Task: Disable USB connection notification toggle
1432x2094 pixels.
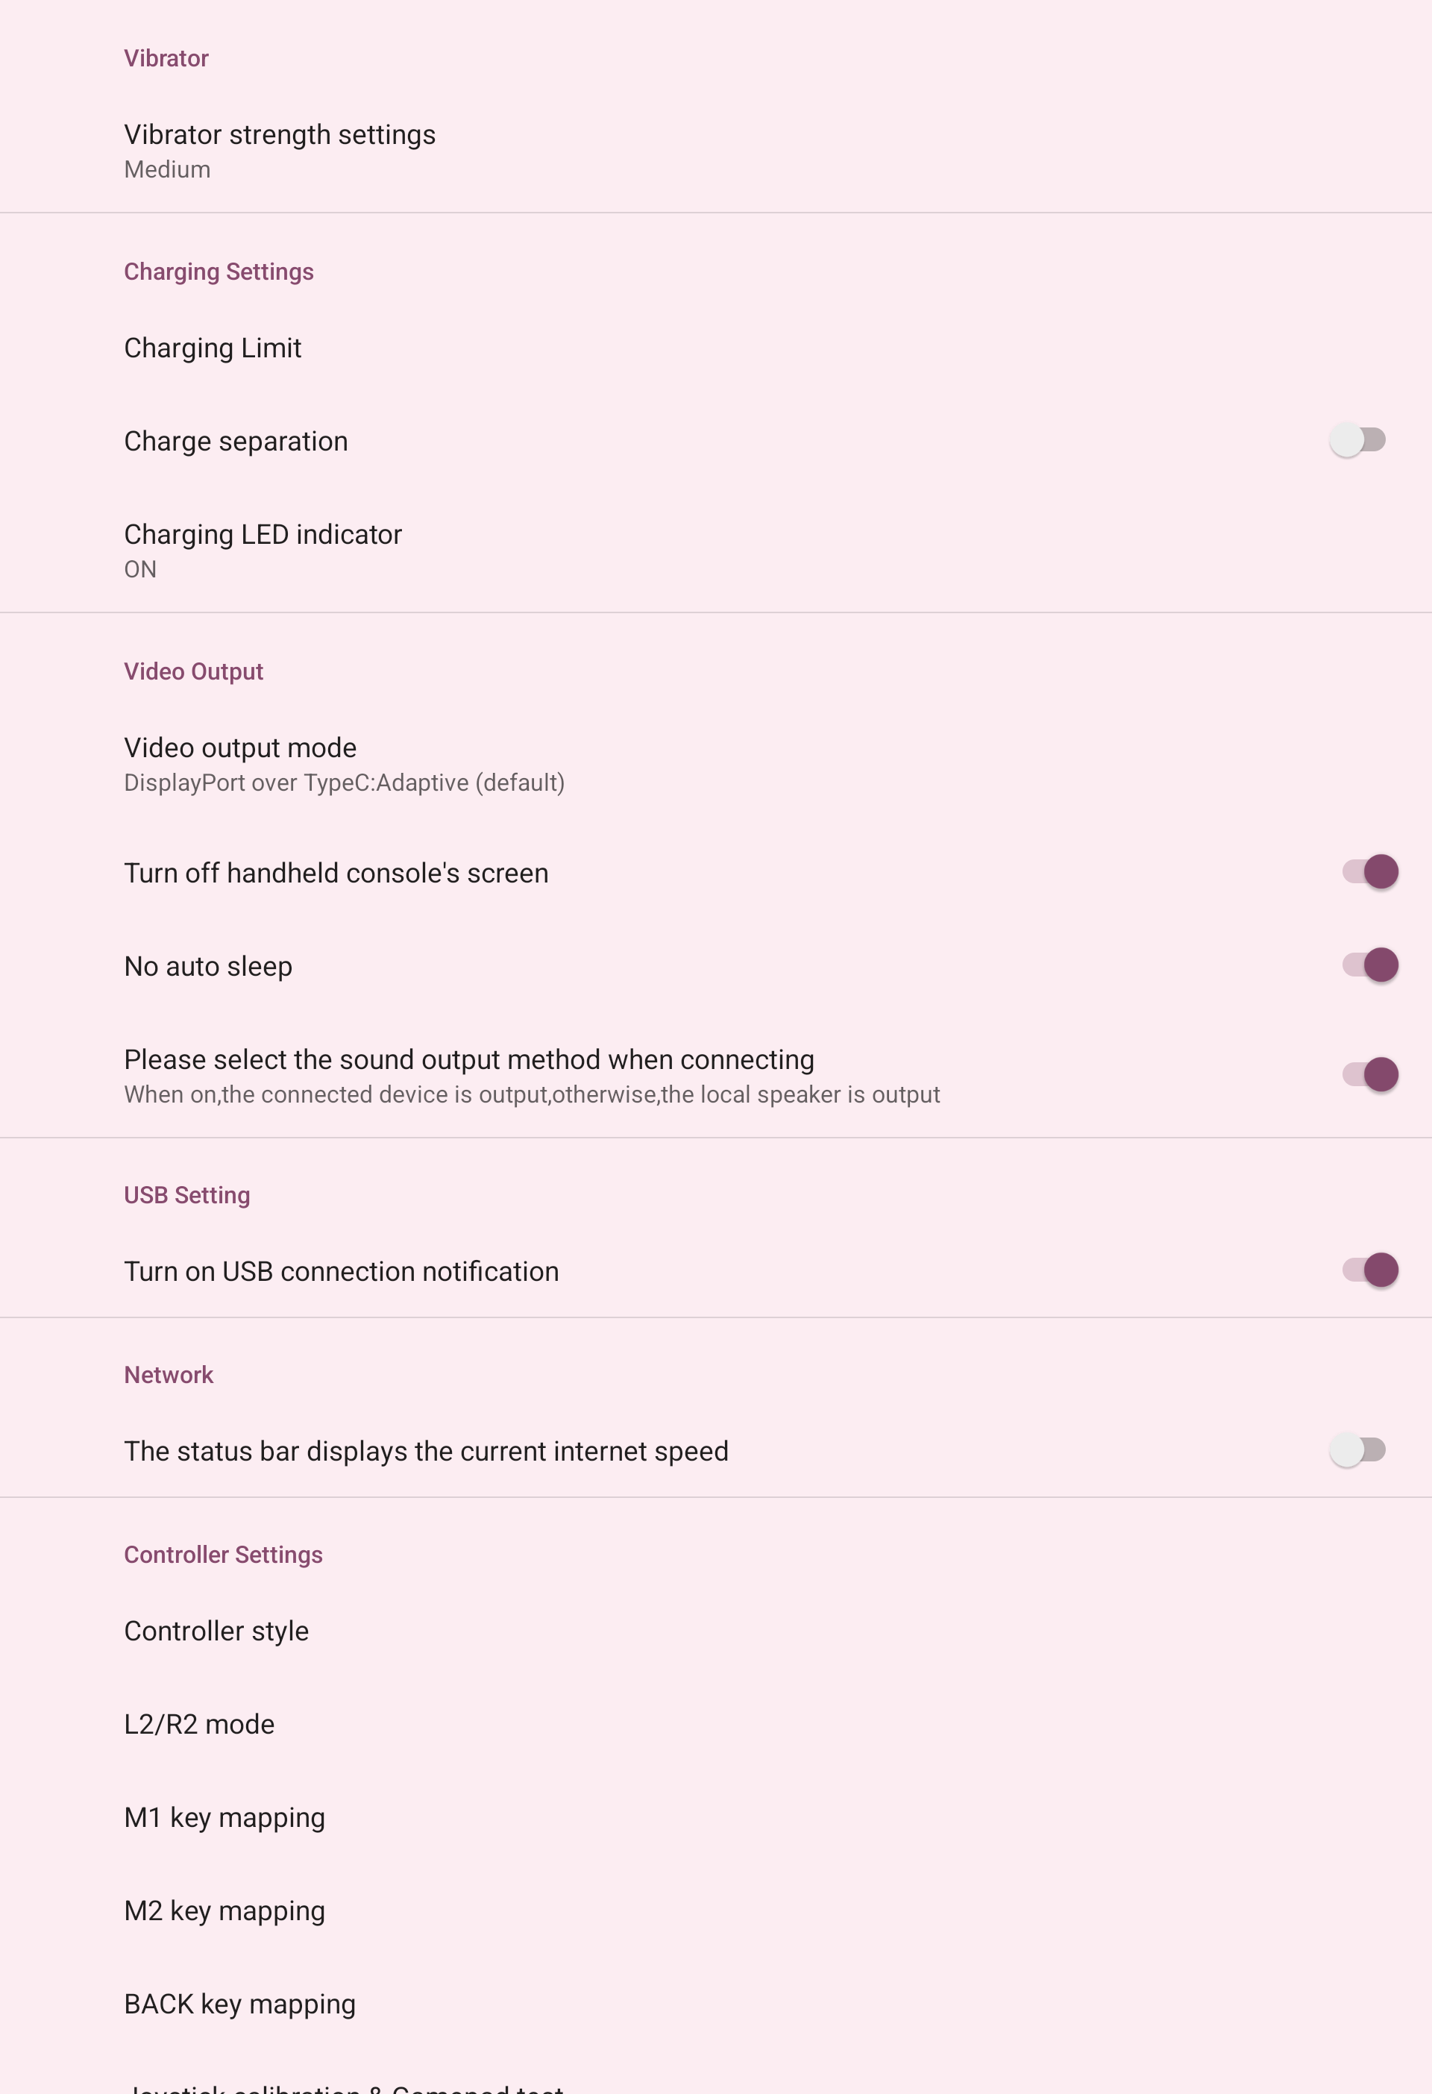Action: 1370,1270
